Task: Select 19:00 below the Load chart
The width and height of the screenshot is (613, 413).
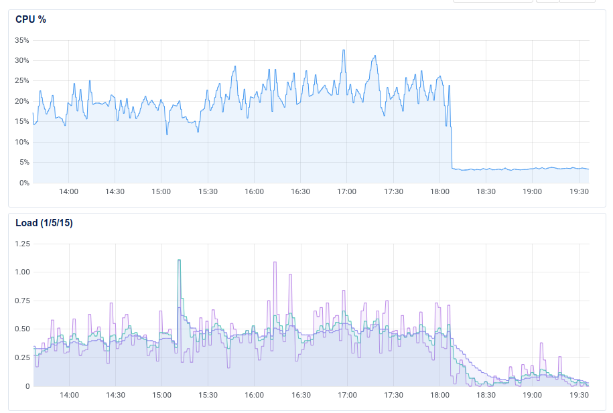Action: click(533, 395)
